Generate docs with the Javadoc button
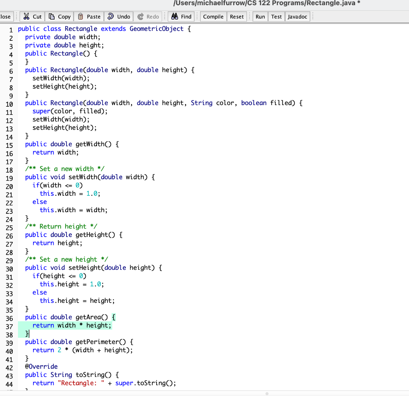Viewport: 409px width, 396px height. click(297, 17)
